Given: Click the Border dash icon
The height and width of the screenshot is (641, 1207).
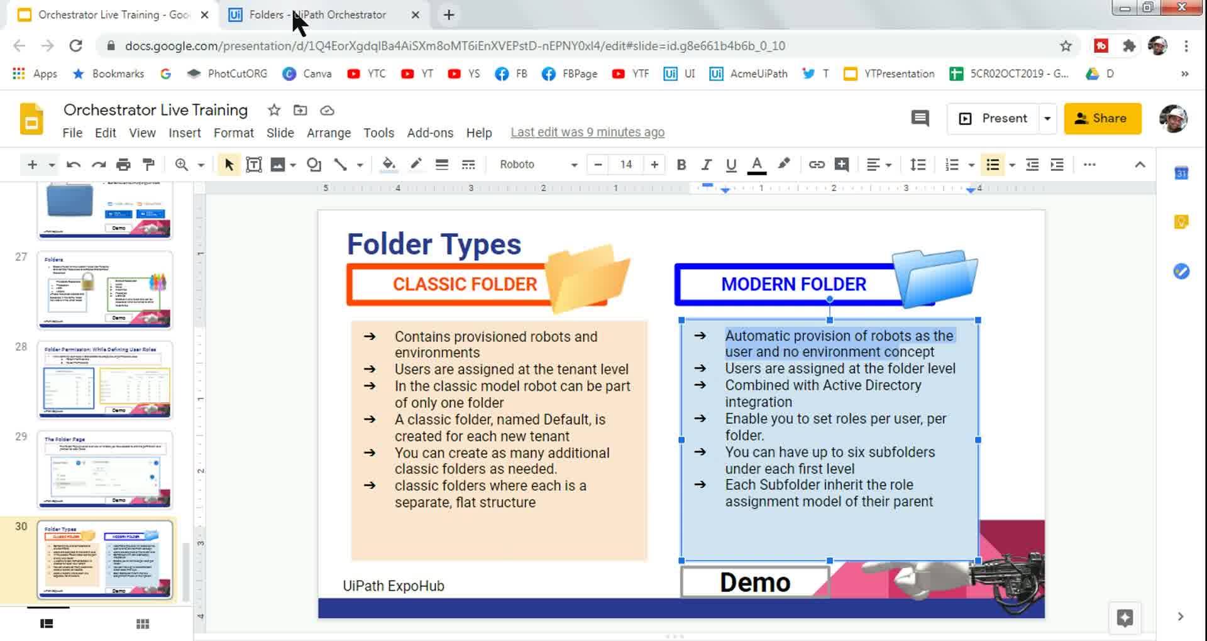Looking at the screenshot, I should (x=468, y=165).
